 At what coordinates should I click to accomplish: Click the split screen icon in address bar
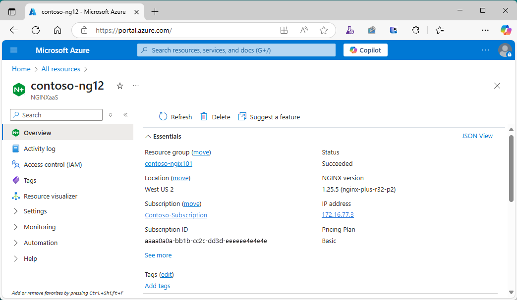pyautogui.click(x=284, y=30)
